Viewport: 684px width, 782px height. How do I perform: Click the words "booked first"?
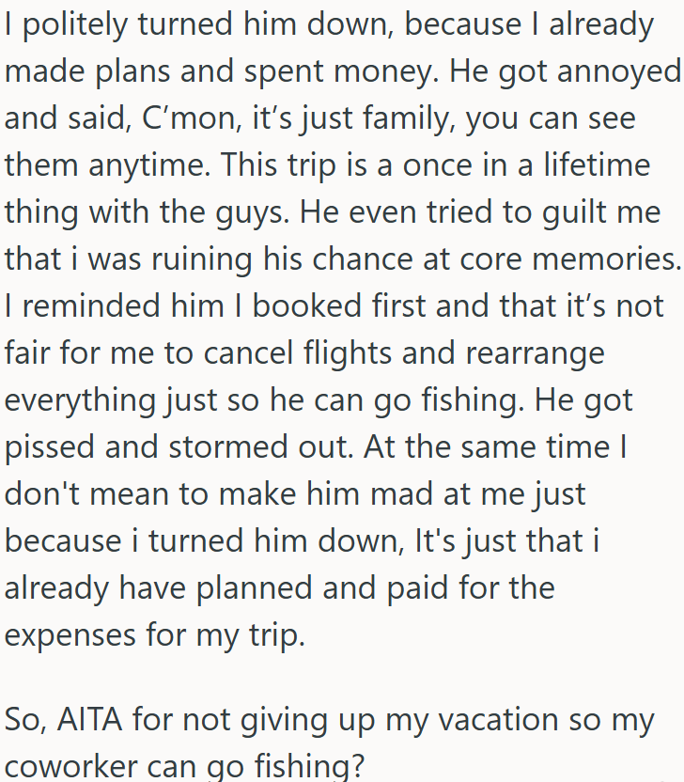point(339,305)
